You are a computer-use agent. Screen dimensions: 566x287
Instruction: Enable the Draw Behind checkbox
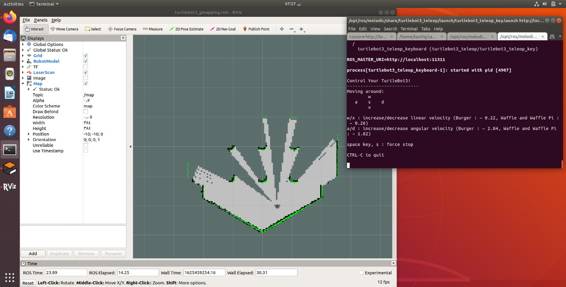(86, 112)
